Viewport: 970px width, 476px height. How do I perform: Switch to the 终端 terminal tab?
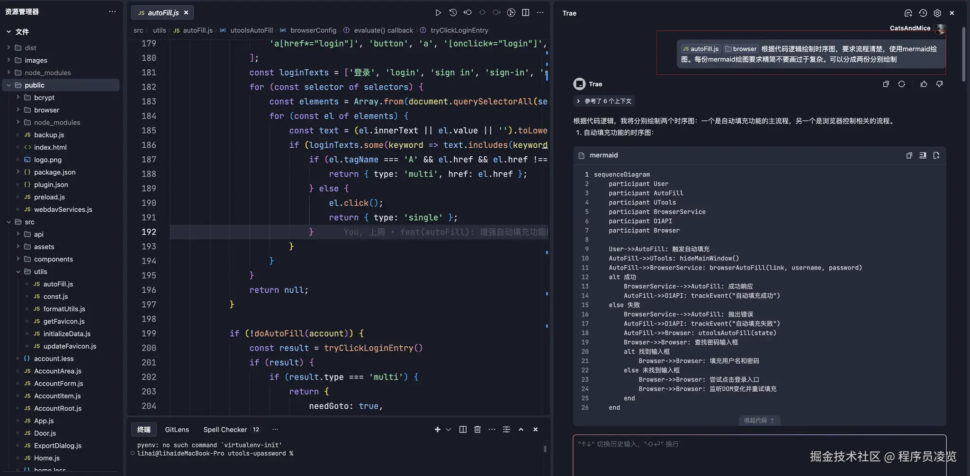coord(144,430)
